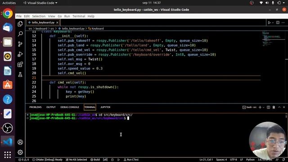Screen dimensions: 288x162
Task: Open the Terminal menu
Action: 79,16
